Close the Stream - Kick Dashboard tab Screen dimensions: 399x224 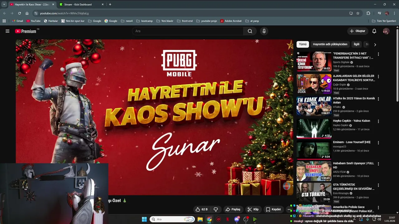pyautogui.click(x=103, y=4)
